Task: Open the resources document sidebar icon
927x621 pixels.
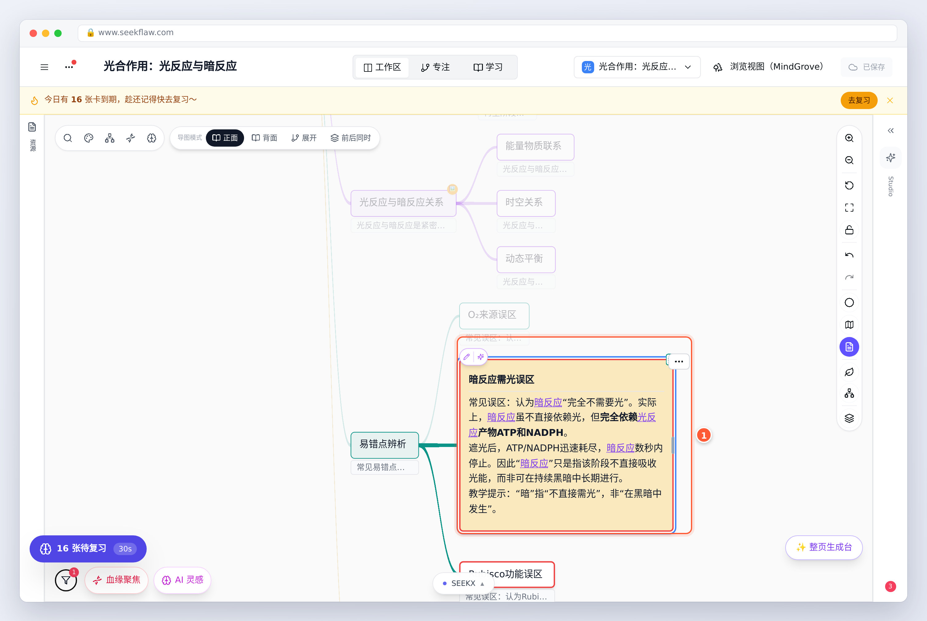Action: click(x=32, y=127)
